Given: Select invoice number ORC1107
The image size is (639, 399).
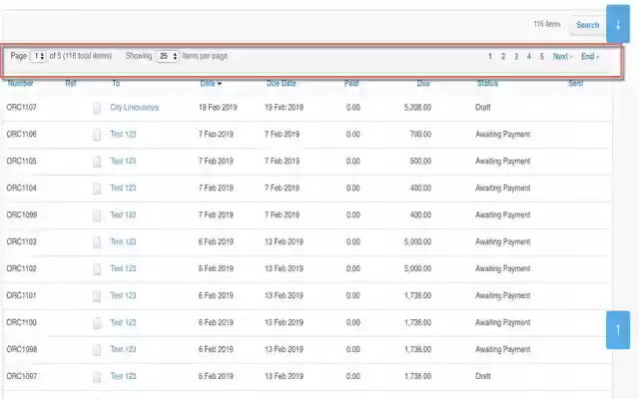Looking at the screenshot, I should coord(21,108).
